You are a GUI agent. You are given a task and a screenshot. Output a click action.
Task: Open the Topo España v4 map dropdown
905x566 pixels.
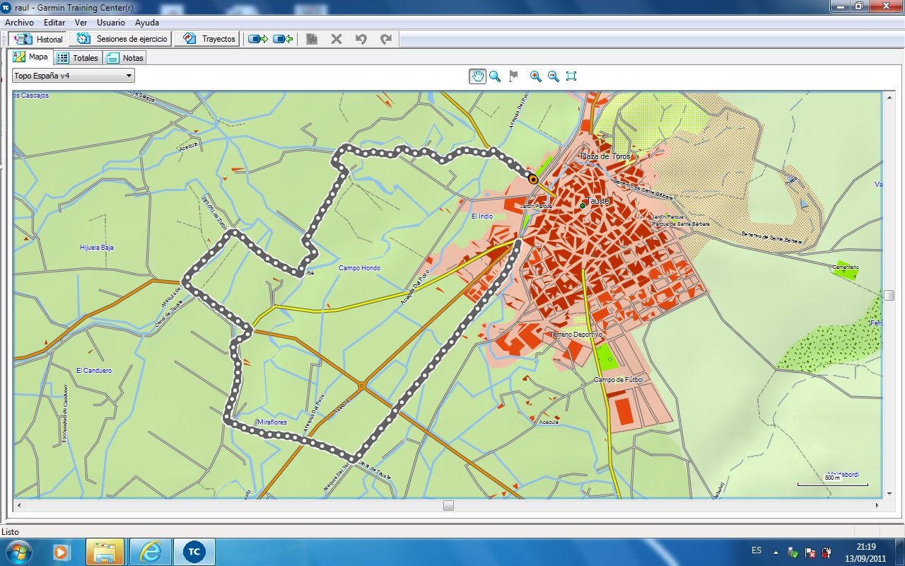point(74,76)
